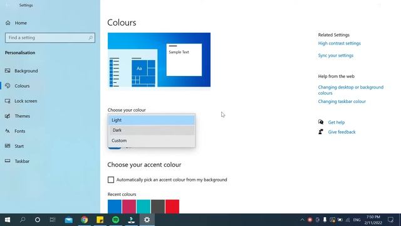Open taskbar Search
401x226 pixels.
tap(23, 220)
